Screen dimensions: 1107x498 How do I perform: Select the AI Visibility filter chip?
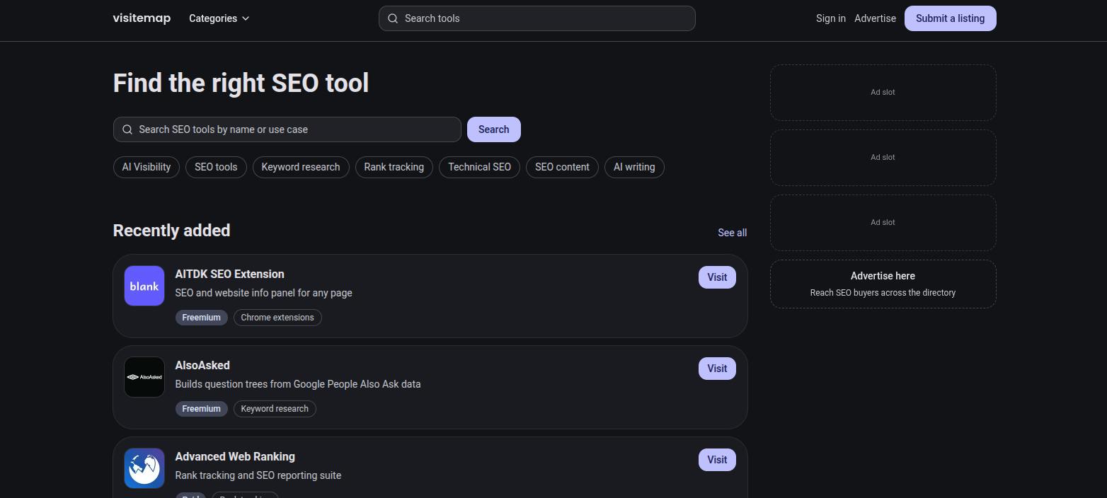tap(147, 167)
